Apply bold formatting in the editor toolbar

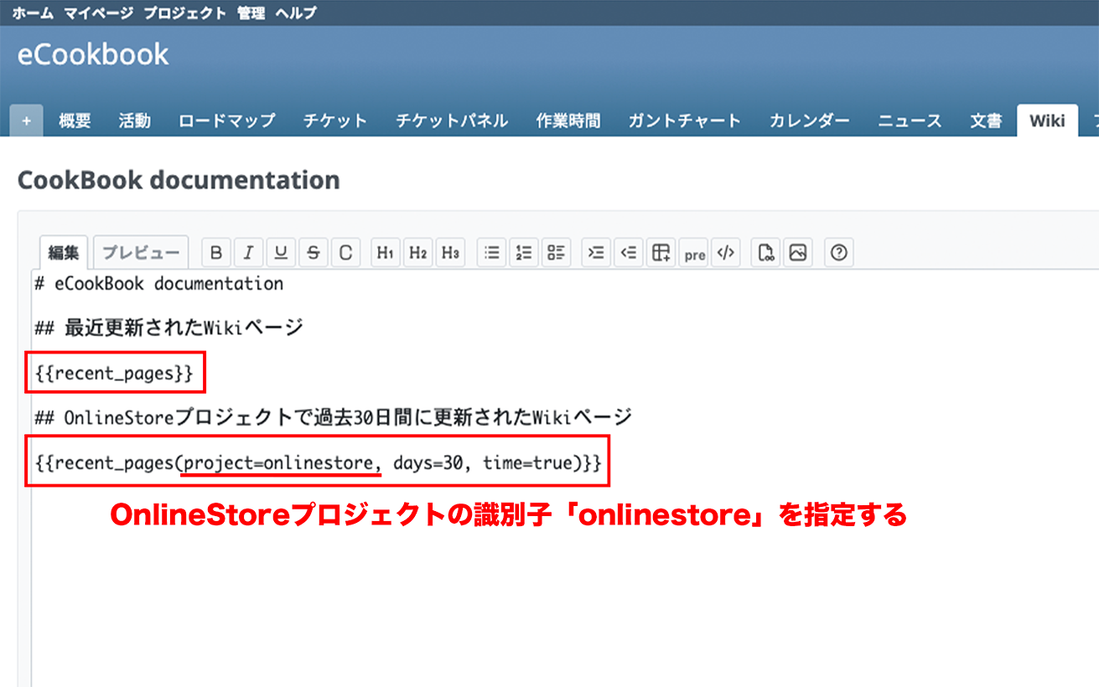coord(216,252)
